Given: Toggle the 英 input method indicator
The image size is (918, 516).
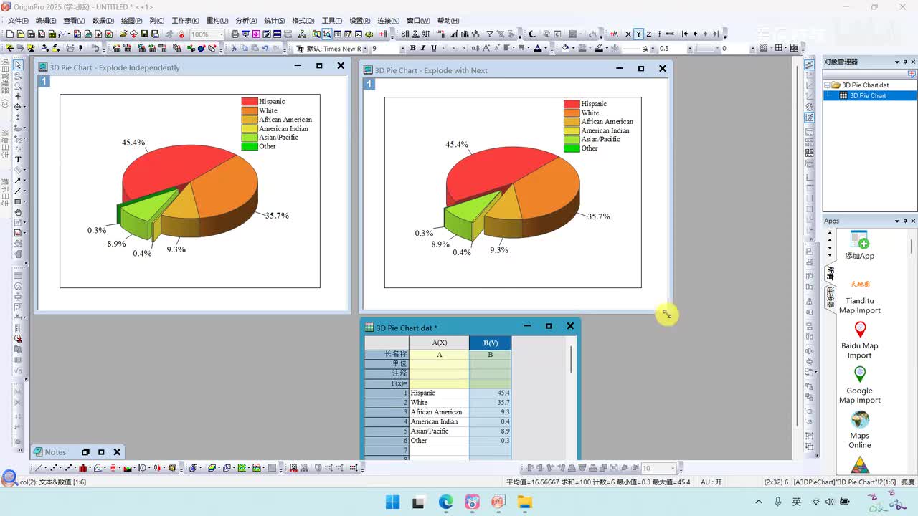Looking at the screenshot, I should click(x=797, y=502).
